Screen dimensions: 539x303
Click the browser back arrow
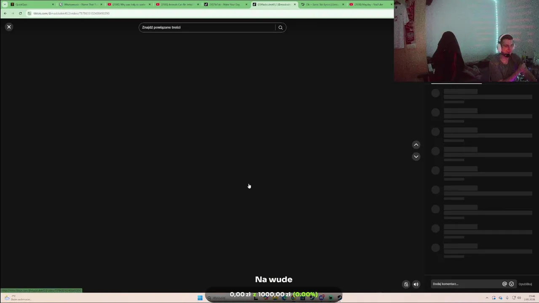tap(5, 13)
